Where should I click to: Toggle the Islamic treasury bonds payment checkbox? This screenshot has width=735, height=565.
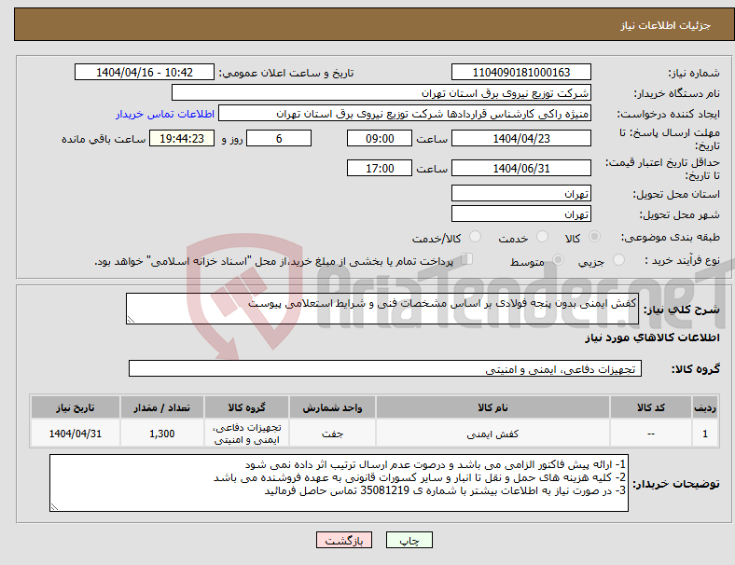(466, 259)
